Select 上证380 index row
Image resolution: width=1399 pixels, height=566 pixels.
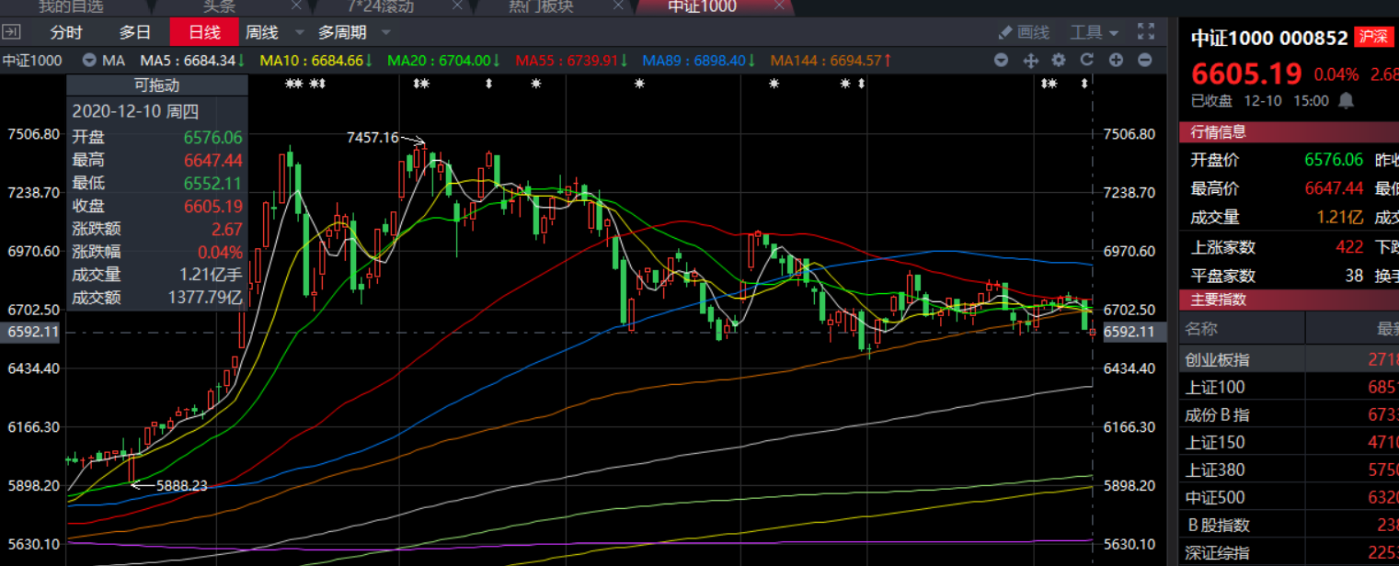pos(1289,470)
